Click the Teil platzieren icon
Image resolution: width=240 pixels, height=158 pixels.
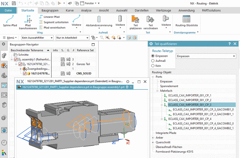pyautogui.click(x=135, y=20)
